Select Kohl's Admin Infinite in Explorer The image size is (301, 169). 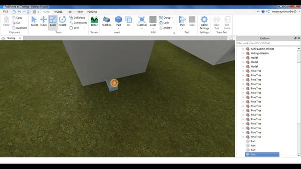coord(262,49)
